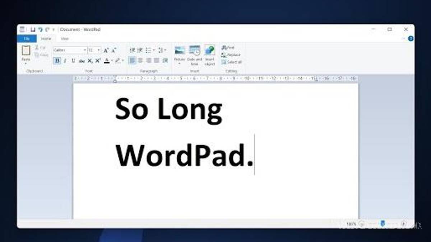Expand the font size dropdown

point(99,51)
